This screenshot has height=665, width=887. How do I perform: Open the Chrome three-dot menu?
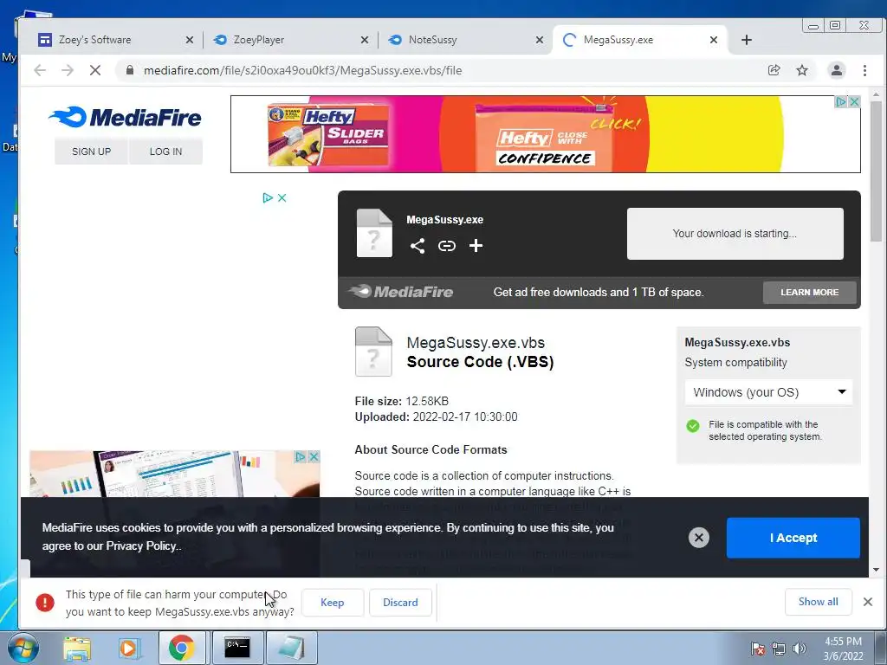[x=864, y=70]
